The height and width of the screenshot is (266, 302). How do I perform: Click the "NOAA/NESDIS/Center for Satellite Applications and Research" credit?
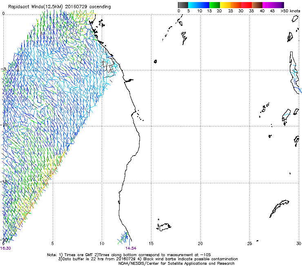tap(176, 264)
